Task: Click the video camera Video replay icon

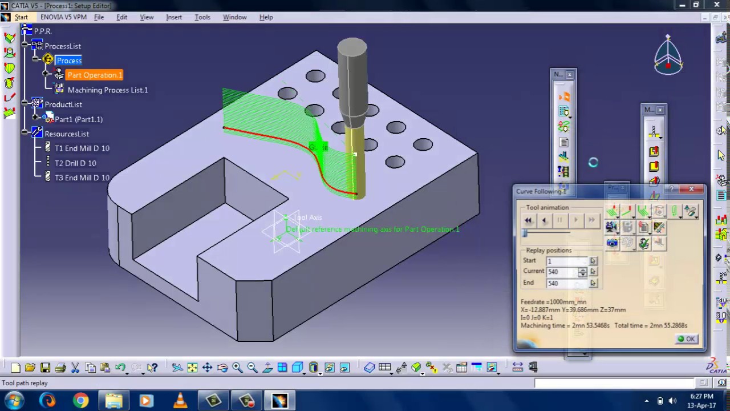Action: pyautogui.click(x=611, y=227)
